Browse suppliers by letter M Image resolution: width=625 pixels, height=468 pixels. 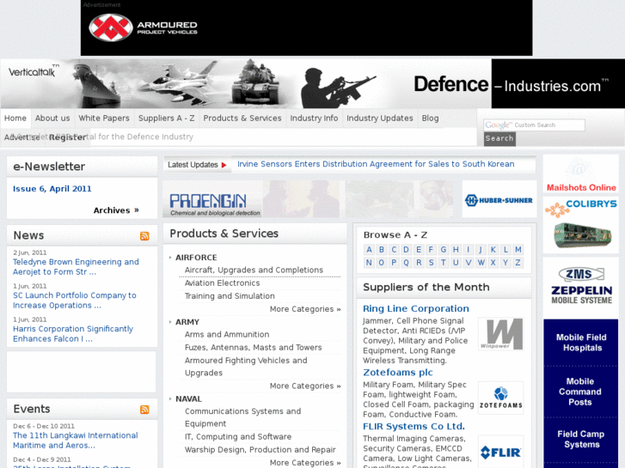518,250
